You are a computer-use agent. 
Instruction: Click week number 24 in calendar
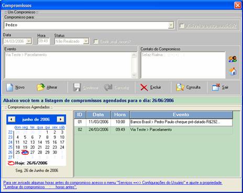pos(10,142)
